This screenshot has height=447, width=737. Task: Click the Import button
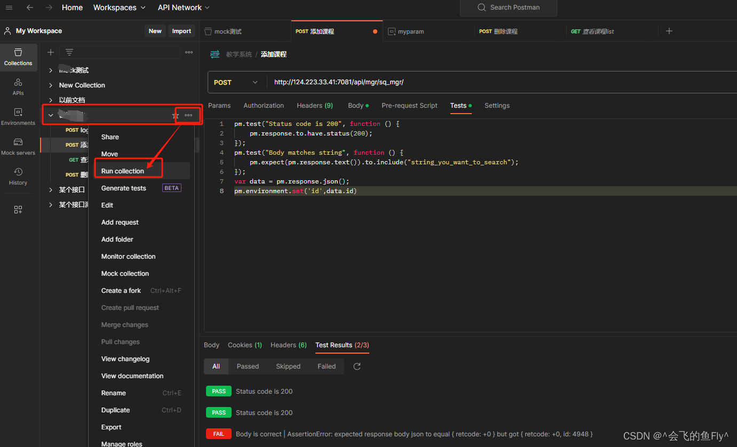coord(181,31)
